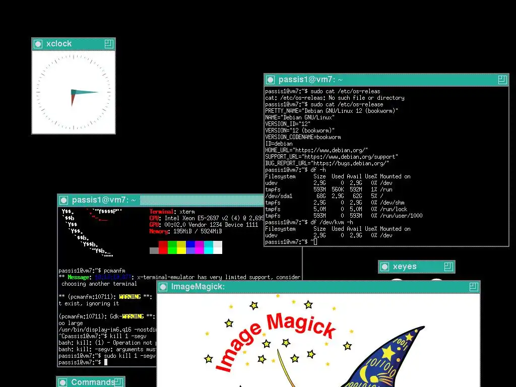Open window menu of neofetch terminal

(64, 200)
